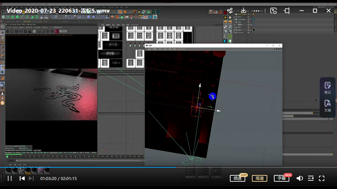Open Live Viewer Compare menu
Image resolution: width=337 pixels, height=189 pixels.
click(x=37, y=27)
